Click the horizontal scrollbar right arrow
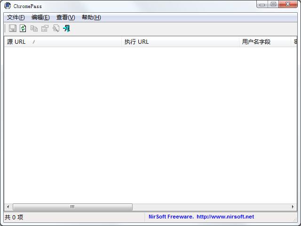The height and width of the screenshot is (226, 301). 293,207
